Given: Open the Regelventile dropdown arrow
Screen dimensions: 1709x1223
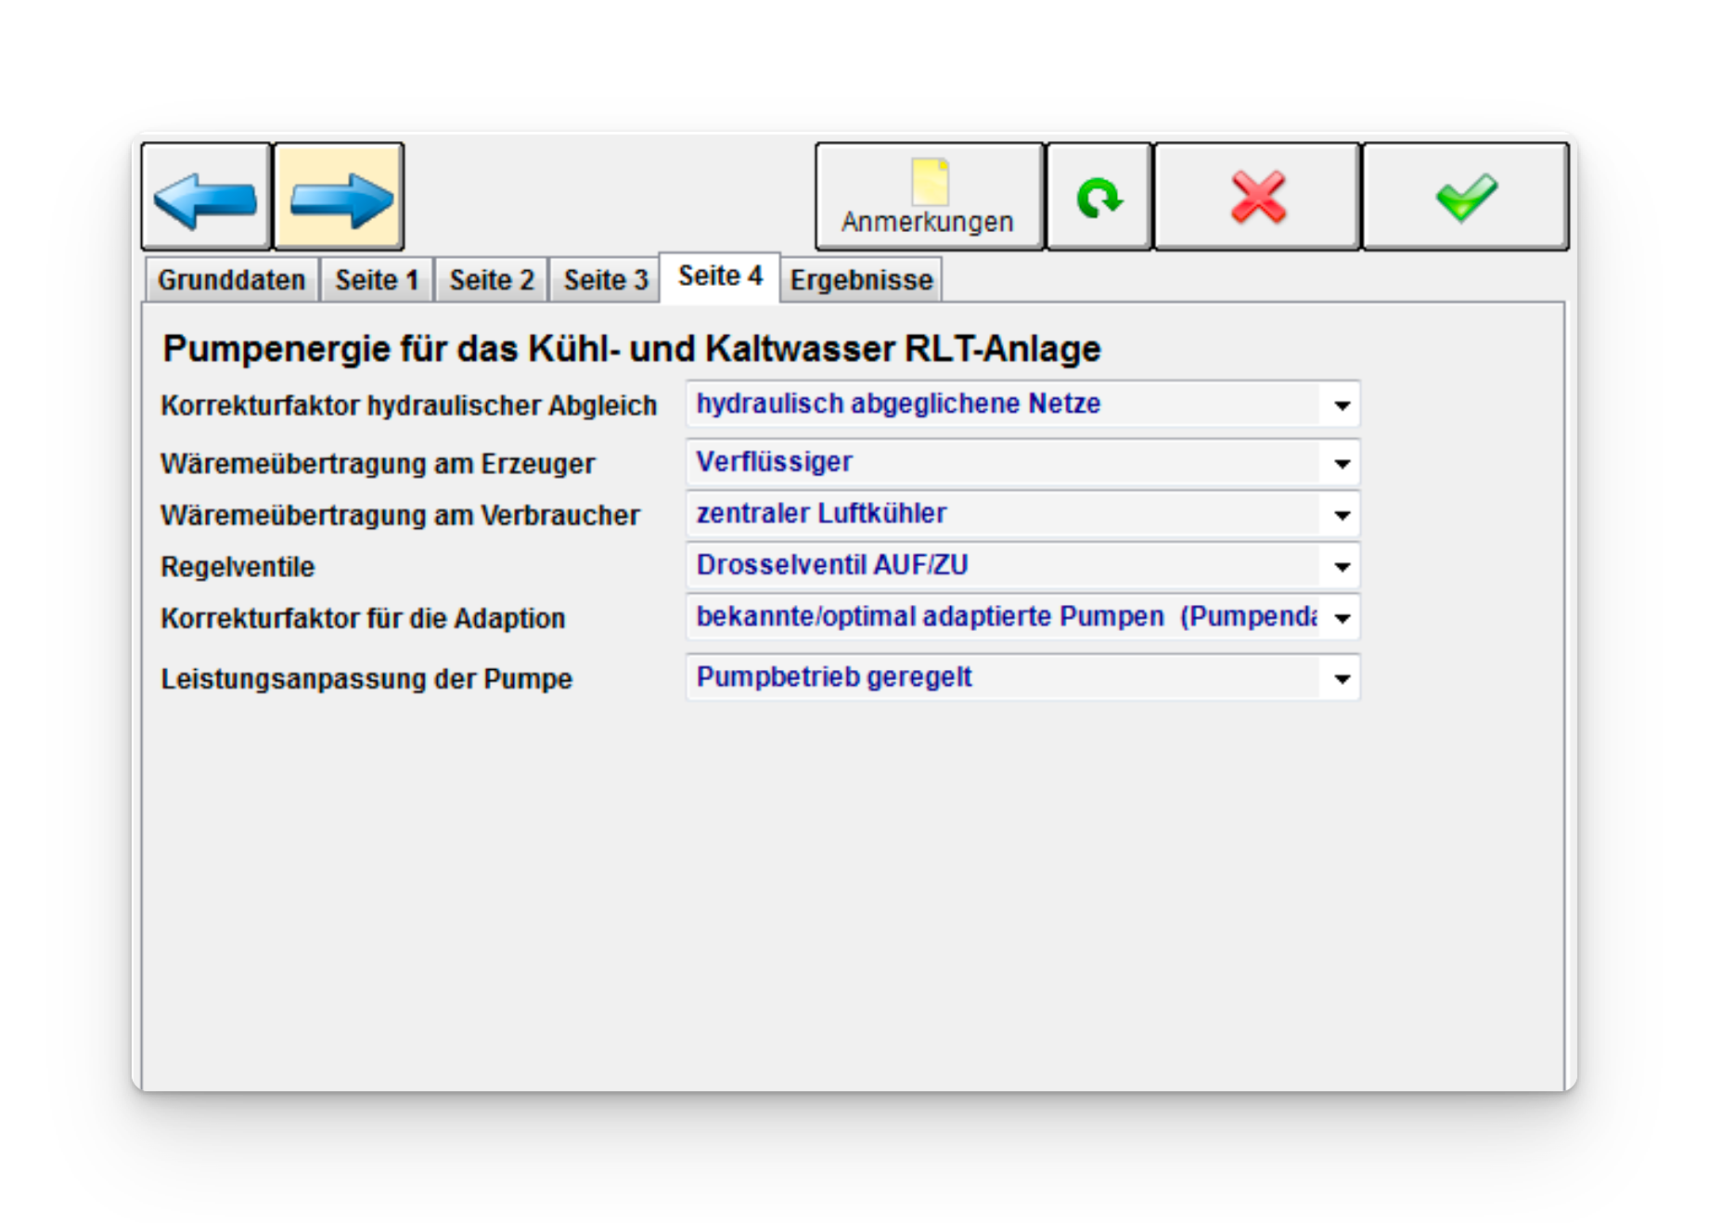Looking at the screenshot, I should point(1342,567).
